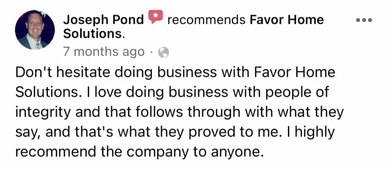The width and height of the screenshot is (389, 170).
Task: Select the line starting Don't hesitate doing business
Action: point(175,73)
